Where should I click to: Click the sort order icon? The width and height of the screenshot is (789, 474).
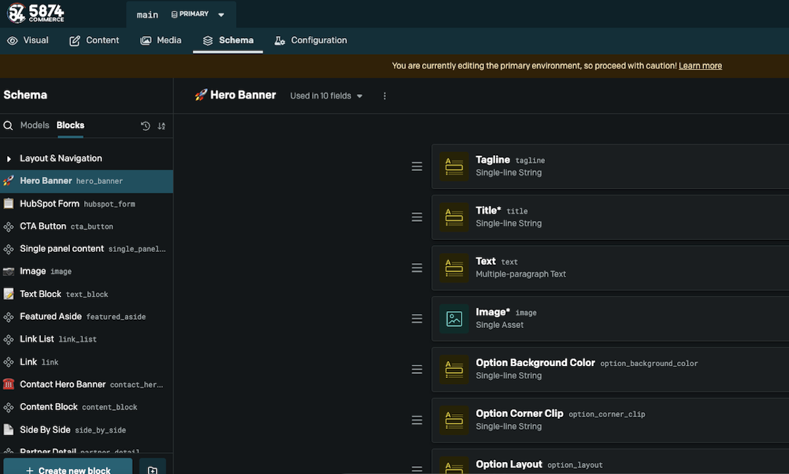[161, 126]
